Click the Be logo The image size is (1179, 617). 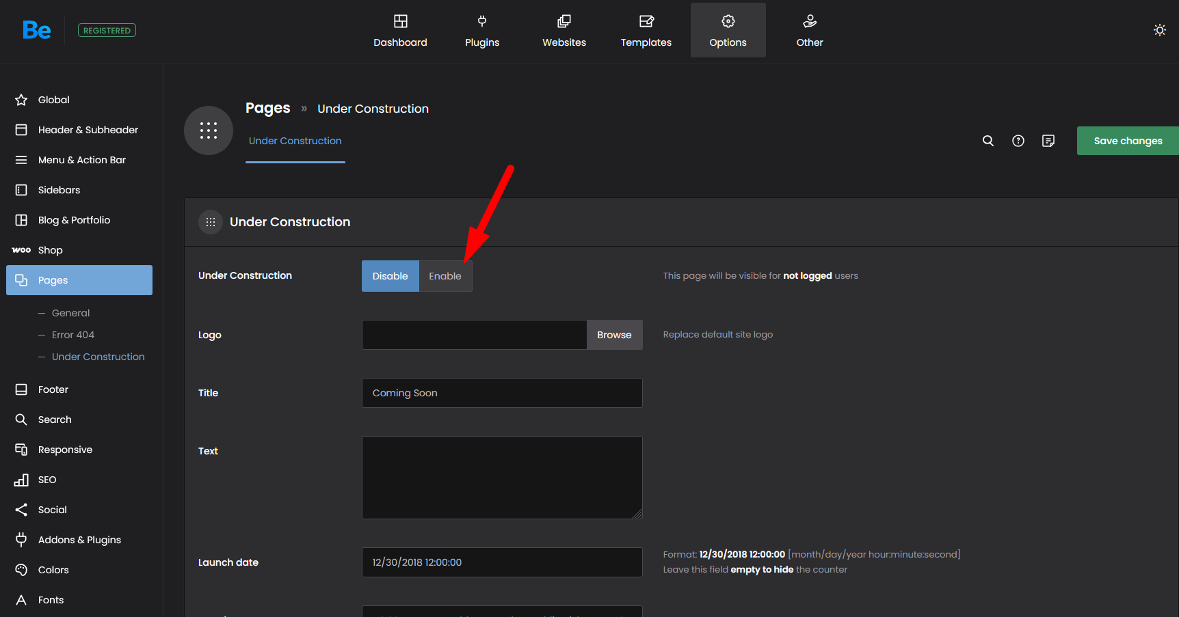point(36,30)
